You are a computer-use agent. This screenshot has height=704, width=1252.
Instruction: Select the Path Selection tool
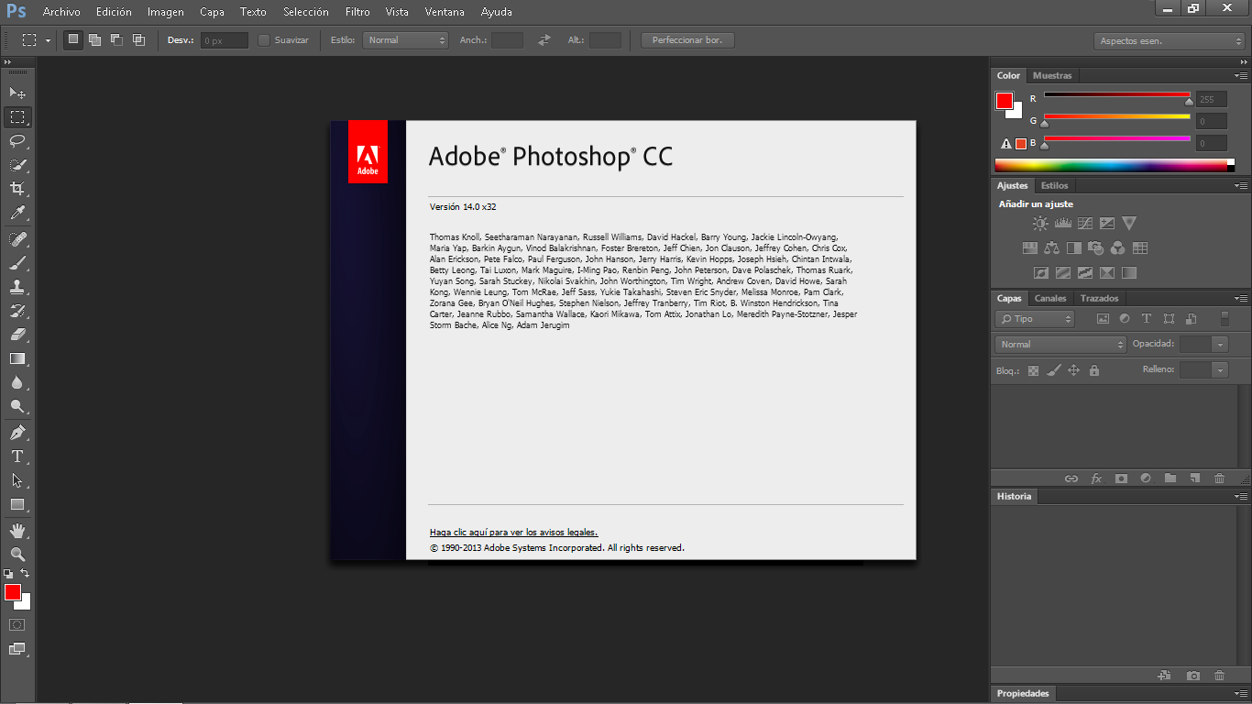click(17, 480)
